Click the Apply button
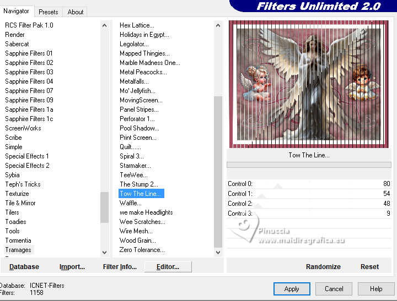397x301 pixels. (292, 289)
